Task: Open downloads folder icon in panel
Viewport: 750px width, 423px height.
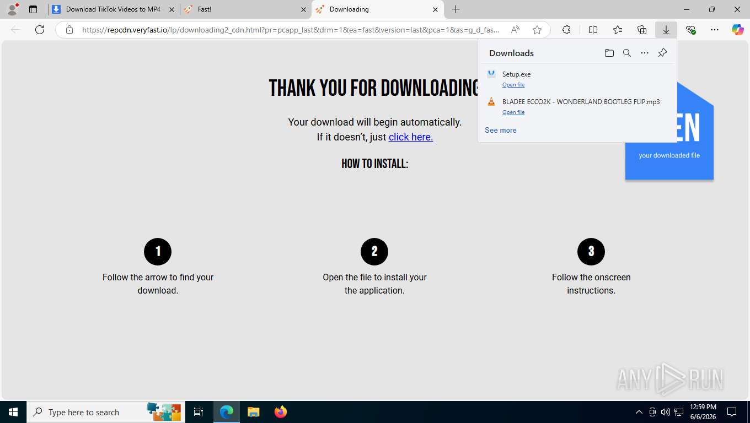Action: click(609, 53)
